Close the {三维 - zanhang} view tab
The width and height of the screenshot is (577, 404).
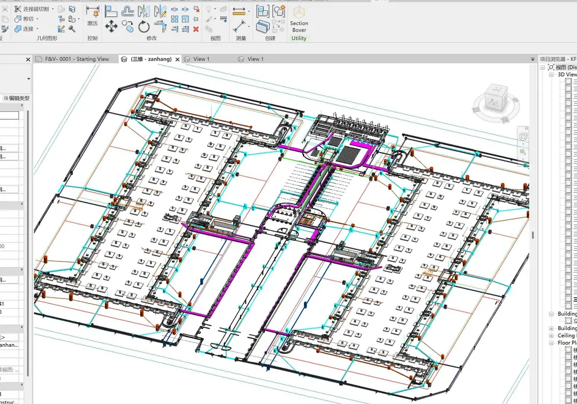(177, 59)
